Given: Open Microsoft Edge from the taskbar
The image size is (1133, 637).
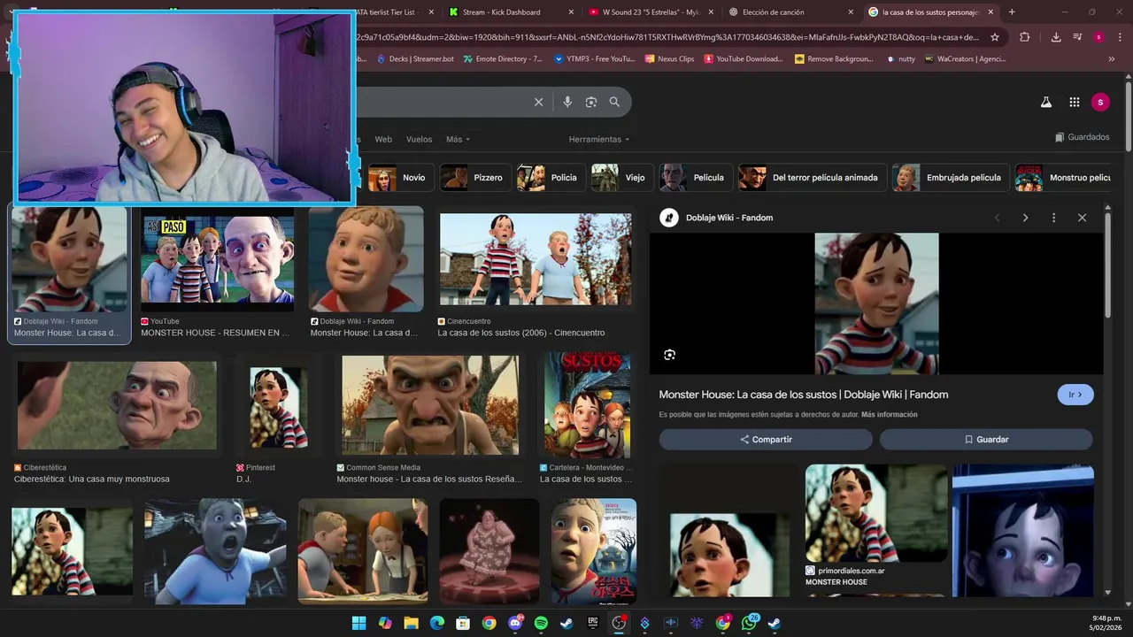Looking at the screenshot, I should pyautogui.click(x=436, y=623).
